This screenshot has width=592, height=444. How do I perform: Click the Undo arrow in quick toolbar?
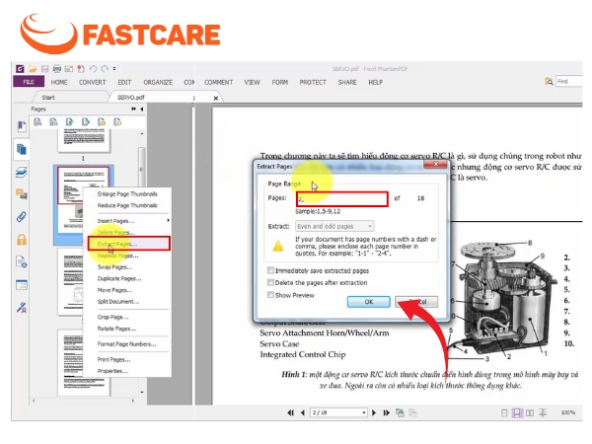point(93,69)
